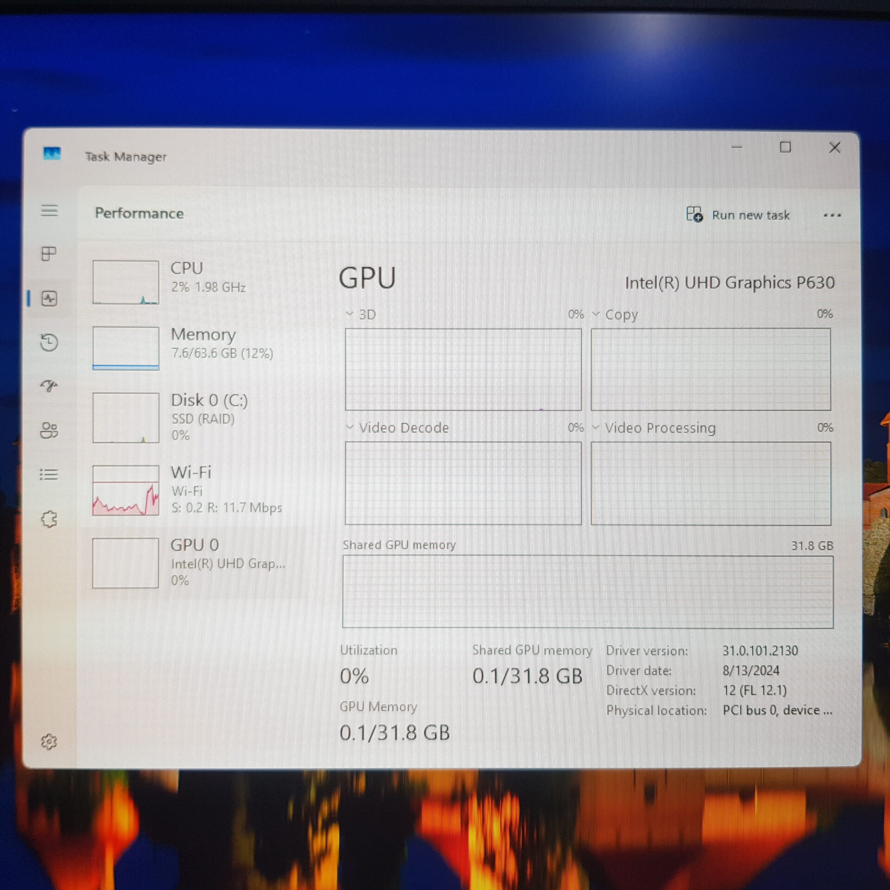Viewport: 890px width, 890px height.
Task: Click the Run new task button
Action: (738, 215)
